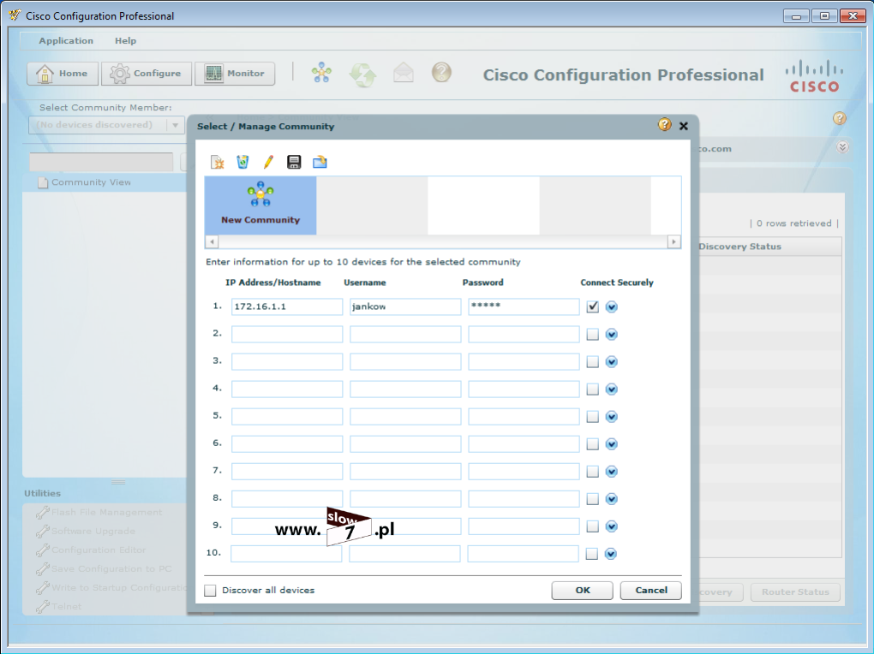Minimize the Cisco Configuration Professional window
The image size is (874, 654).
point(796,16)
